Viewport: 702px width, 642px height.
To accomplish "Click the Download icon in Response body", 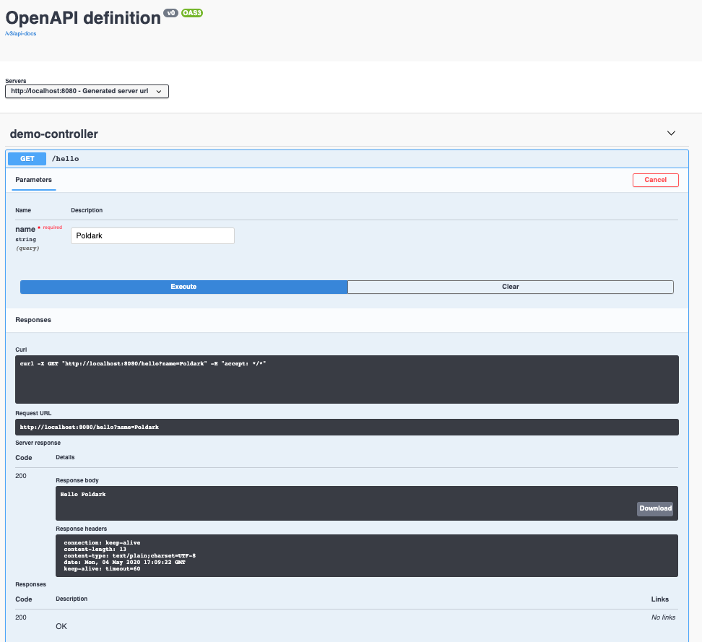I will 654,508.
